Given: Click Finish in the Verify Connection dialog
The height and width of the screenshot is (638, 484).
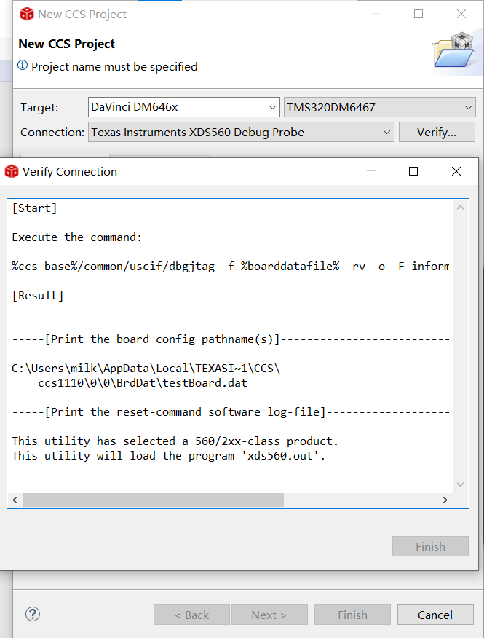Looking at the screenshot, I should pyautogui.click(x=430, y=546).
